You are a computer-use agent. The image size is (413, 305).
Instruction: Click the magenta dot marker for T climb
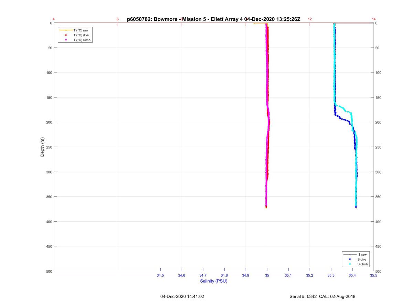[66, 40]
